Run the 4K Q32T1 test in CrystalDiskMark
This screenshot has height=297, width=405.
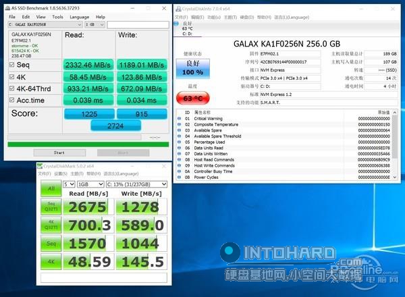[51, 225]
